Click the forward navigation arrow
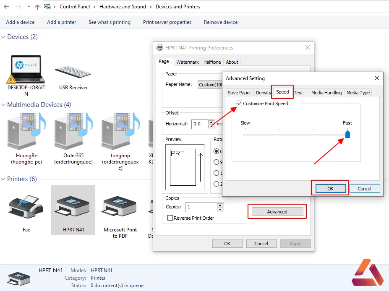 18,7
